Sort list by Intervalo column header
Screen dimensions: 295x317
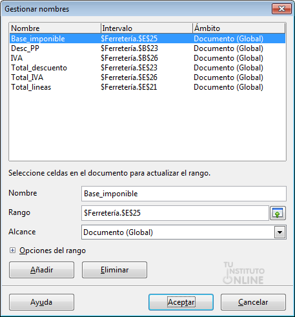click(147, 28)
